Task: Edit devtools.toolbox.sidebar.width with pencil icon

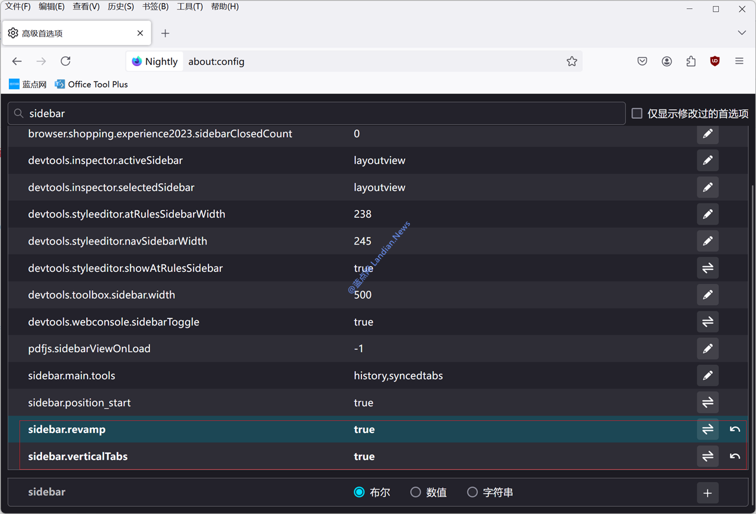Action: (x=708, y=295)
